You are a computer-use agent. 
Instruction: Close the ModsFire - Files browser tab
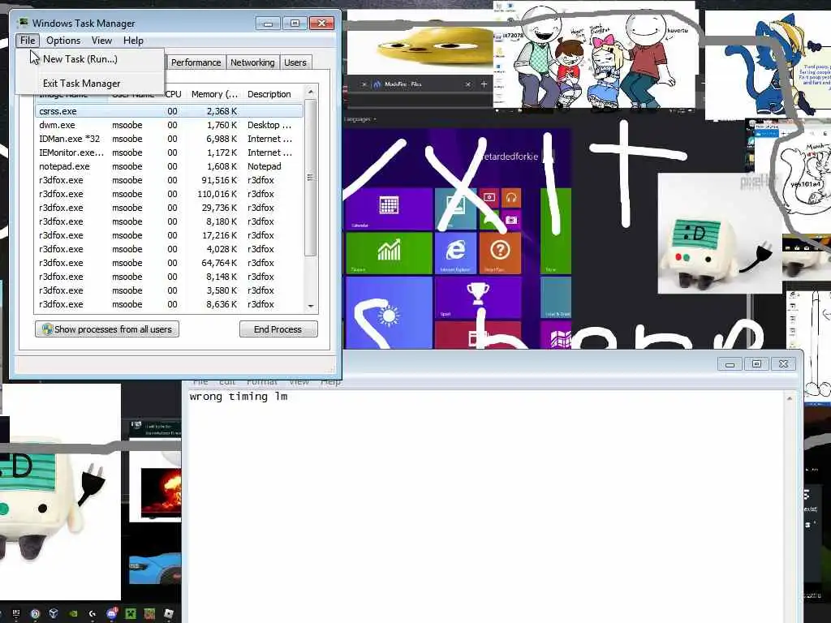pyautogui.click(x=467, y=84)
